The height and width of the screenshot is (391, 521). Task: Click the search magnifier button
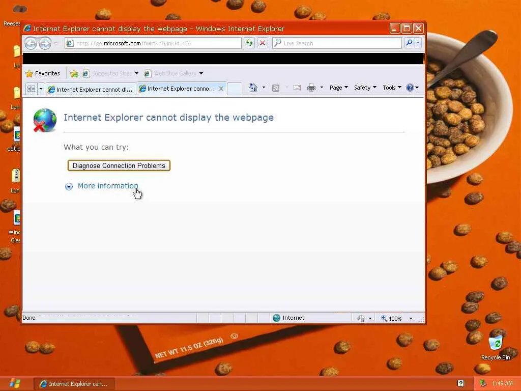point(410,43)
